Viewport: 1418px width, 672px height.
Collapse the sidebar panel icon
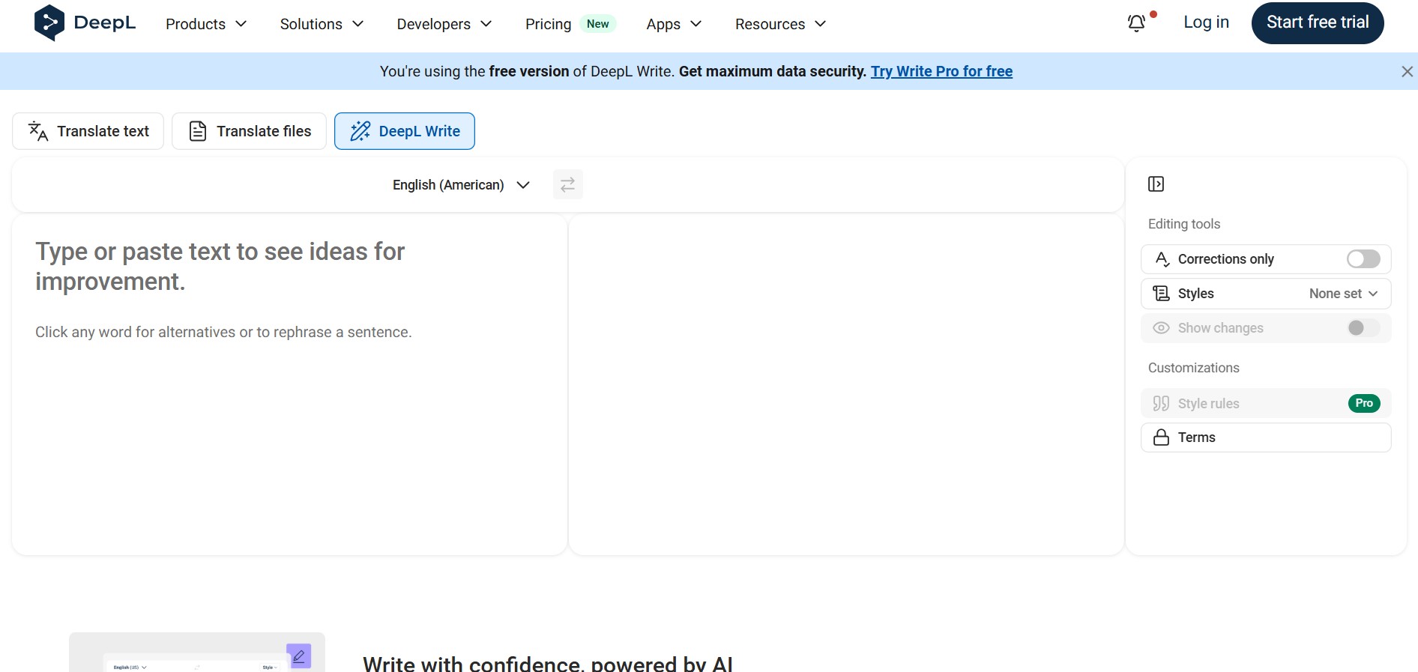point(1156,184)
